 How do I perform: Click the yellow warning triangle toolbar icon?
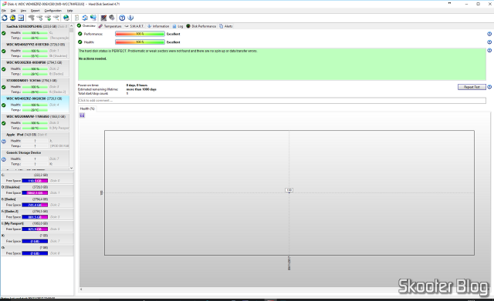pyautogui.click(x=12, y=18)
